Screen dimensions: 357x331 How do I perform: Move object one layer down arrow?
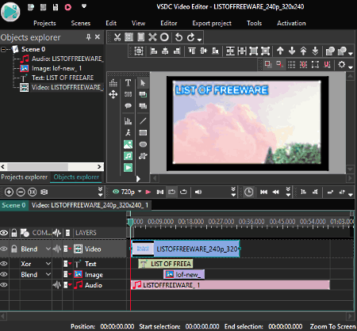pyautogui.click(x=292, y=51)
